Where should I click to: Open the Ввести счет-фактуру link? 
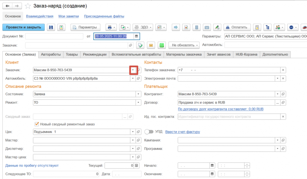pyautogui.click(x=183, y=132)
